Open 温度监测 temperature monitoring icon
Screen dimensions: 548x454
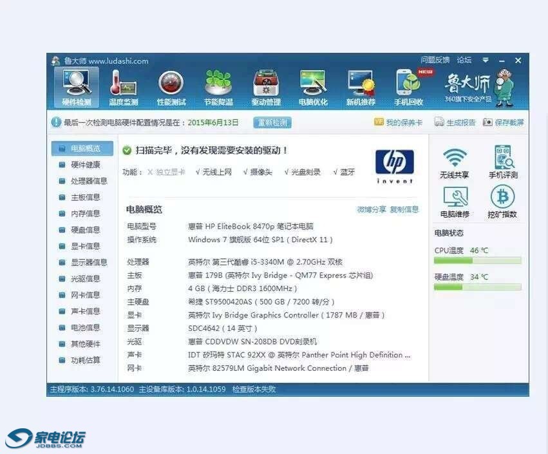[123, 87]
